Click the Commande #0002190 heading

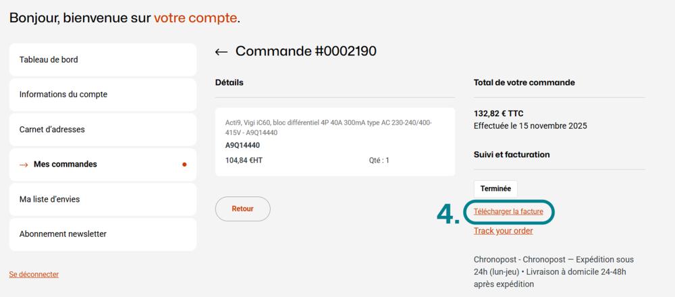click(x=306, y=52)
